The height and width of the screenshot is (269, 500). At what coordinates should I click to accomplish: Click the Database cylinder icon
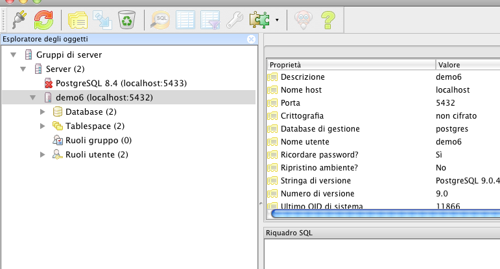tap(58, 112)
